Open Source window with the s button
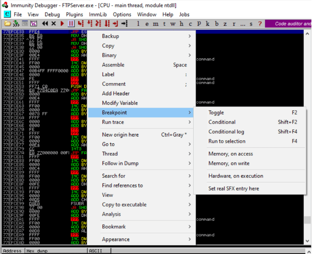 click(x=251, y=24)
